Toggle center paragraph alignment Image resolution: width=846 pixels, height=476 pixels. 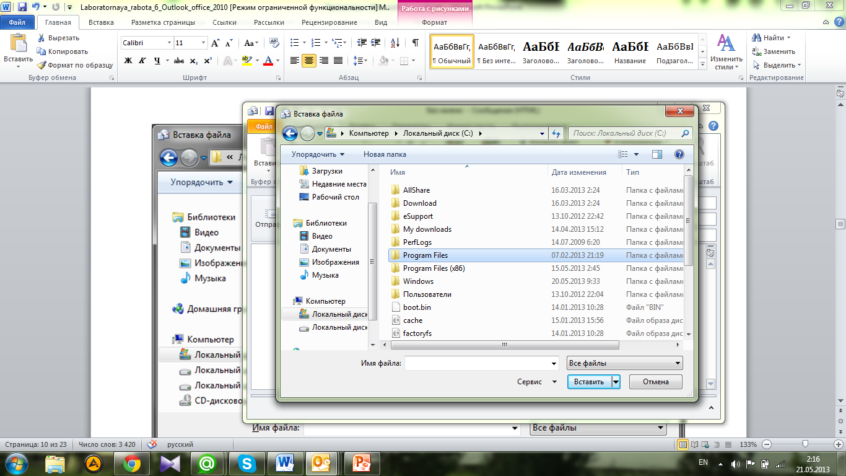click(309, 61)
